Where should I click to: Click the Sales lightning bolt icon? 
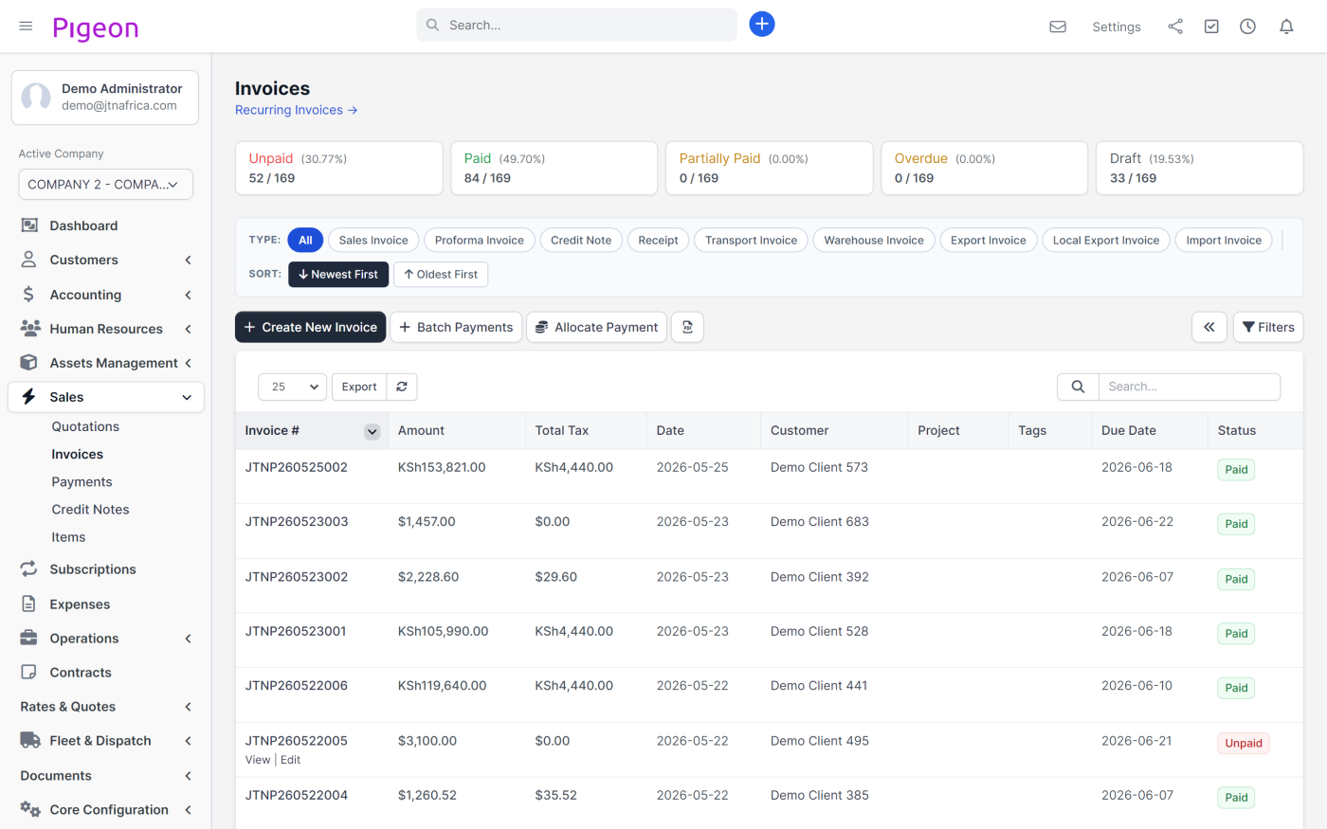point(28,397)
